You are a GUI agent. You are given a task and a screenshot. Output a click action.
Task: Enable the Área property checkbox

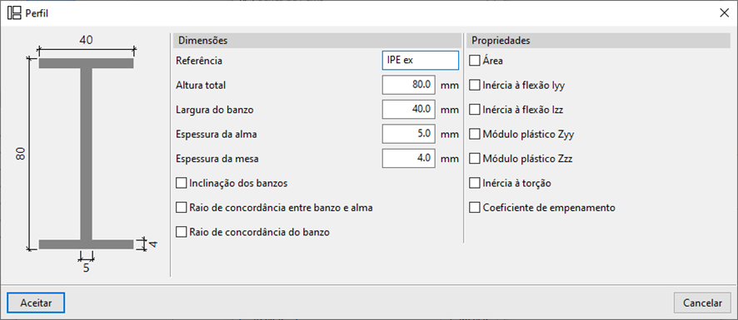475,61
